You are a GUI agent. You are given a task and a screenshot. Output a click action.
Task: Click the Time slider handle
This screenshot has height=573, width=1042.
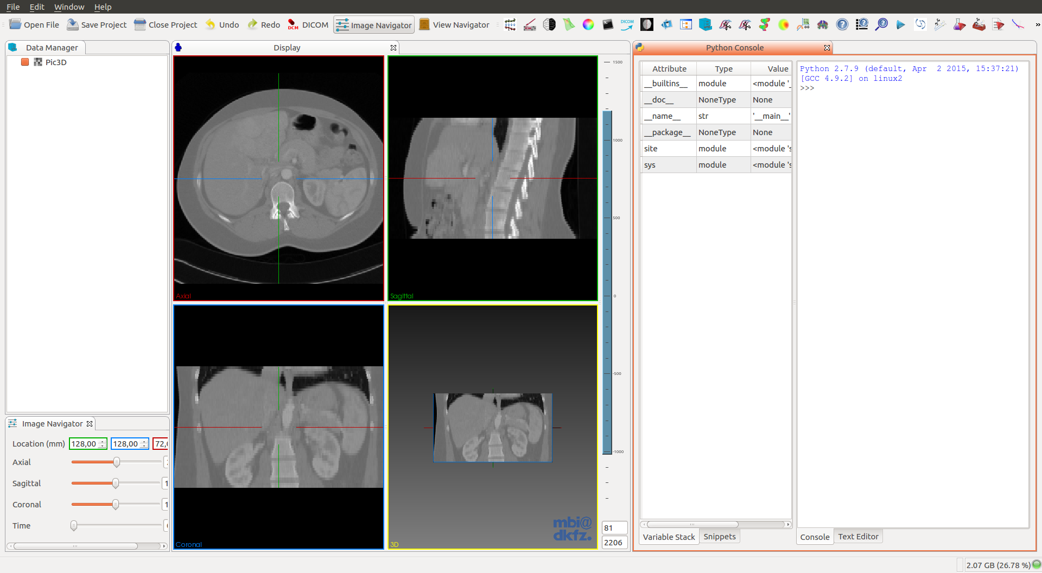point(74,525)
